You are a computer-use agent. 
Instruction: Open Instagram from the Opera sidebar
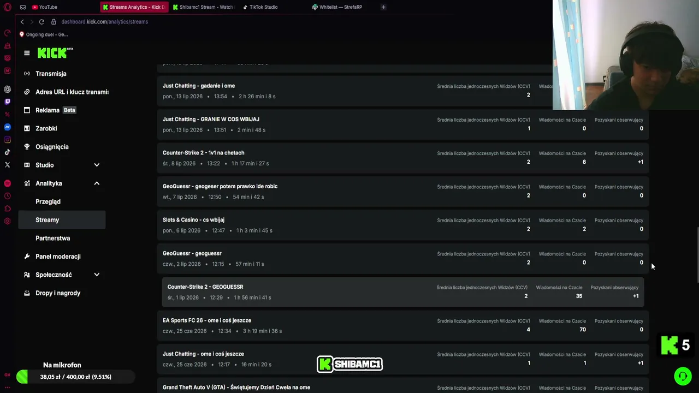pyautogui.click(x=7, y=140)
